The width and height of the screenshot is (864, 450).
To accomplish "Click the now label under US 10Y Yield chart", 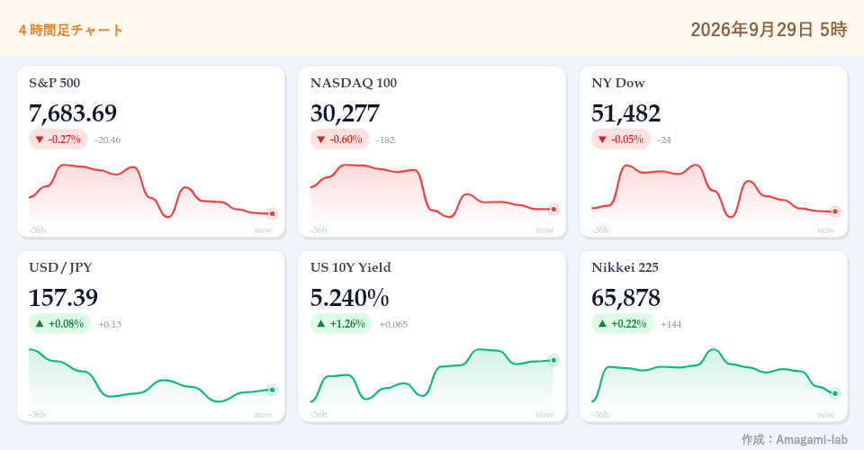I will (x=545, y=414).
